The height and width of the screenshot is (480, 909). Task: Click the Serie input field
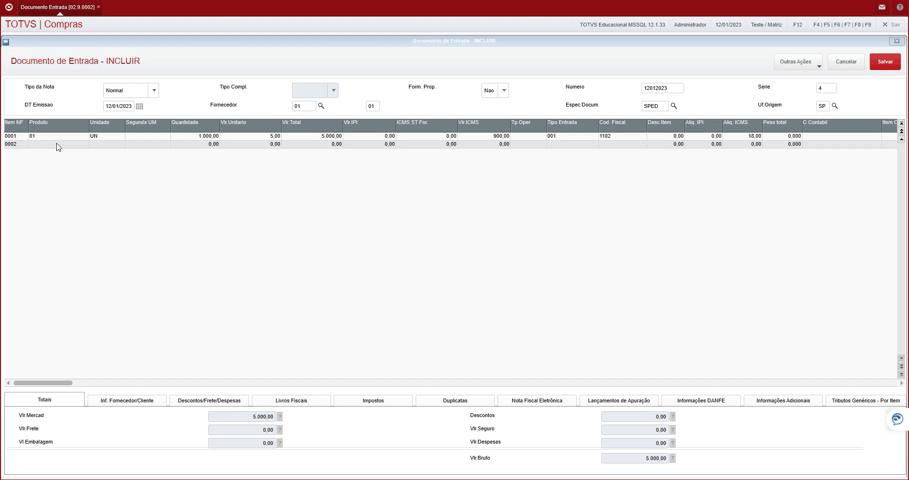pyautogui.click(x=826, y=88)
